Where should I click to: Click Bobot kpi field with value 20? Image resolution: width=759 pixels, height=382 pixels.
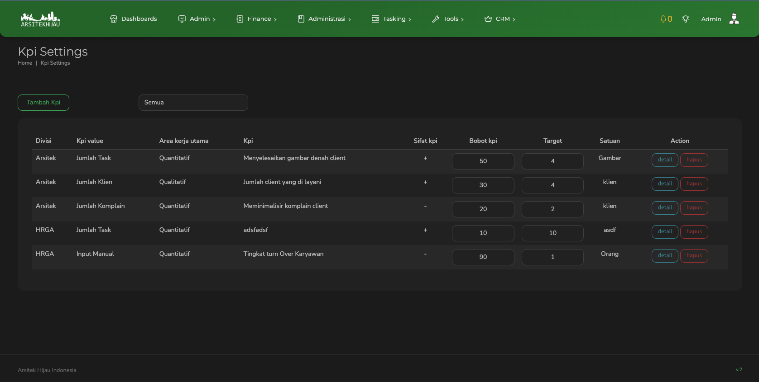point(483,209)
